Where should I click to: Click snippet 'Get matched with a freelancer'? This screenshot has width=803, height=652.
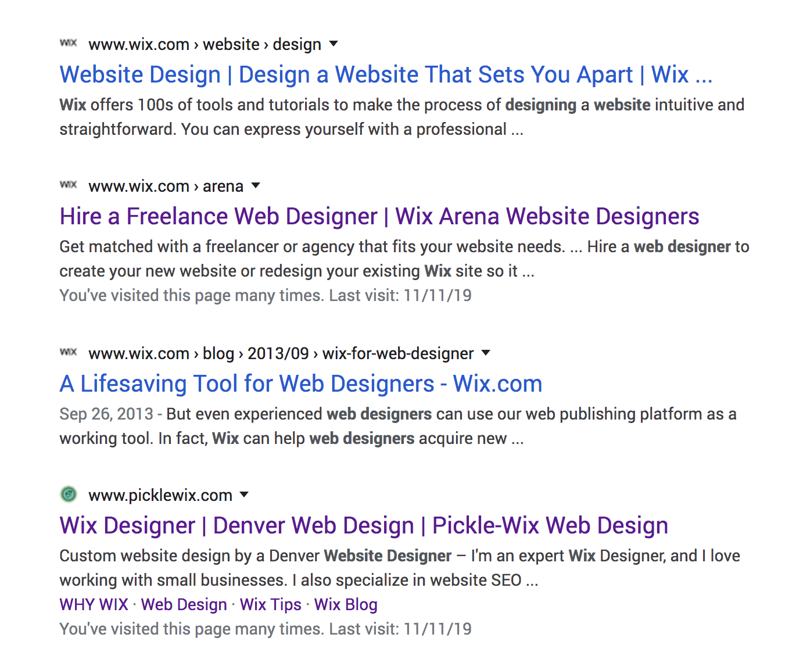(x=404, y=259)
